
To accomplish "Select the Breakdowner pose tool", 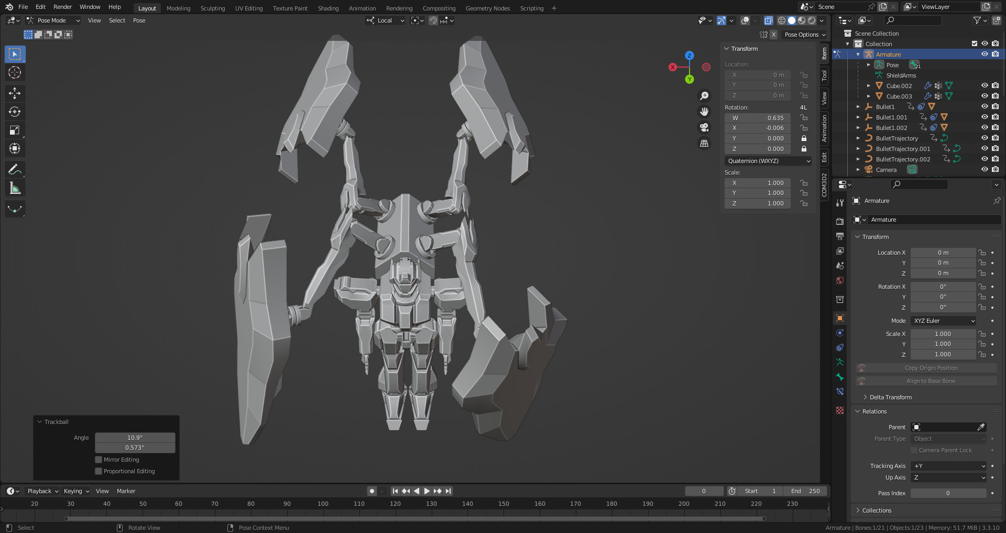I will coord(15,209).
